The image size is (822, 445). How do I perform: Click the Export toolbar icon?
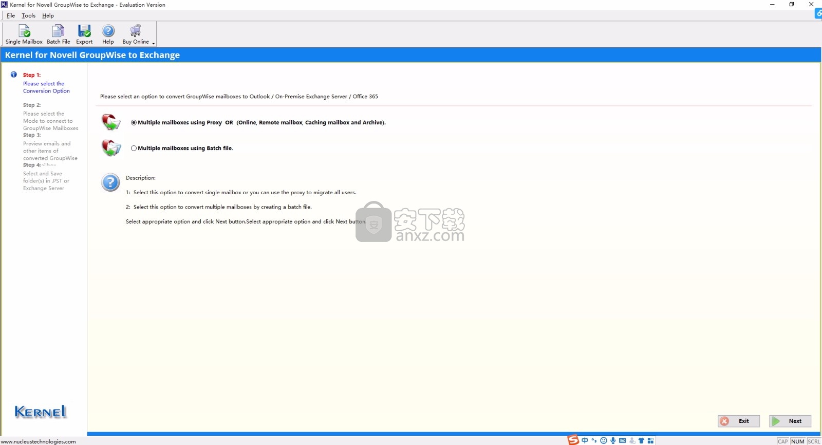tap(84, 31)
